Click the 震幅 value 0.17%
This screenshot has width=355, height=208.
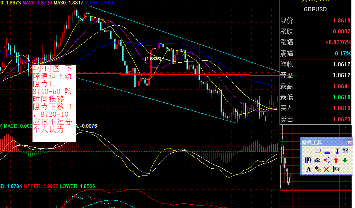[x=343, y=53]
